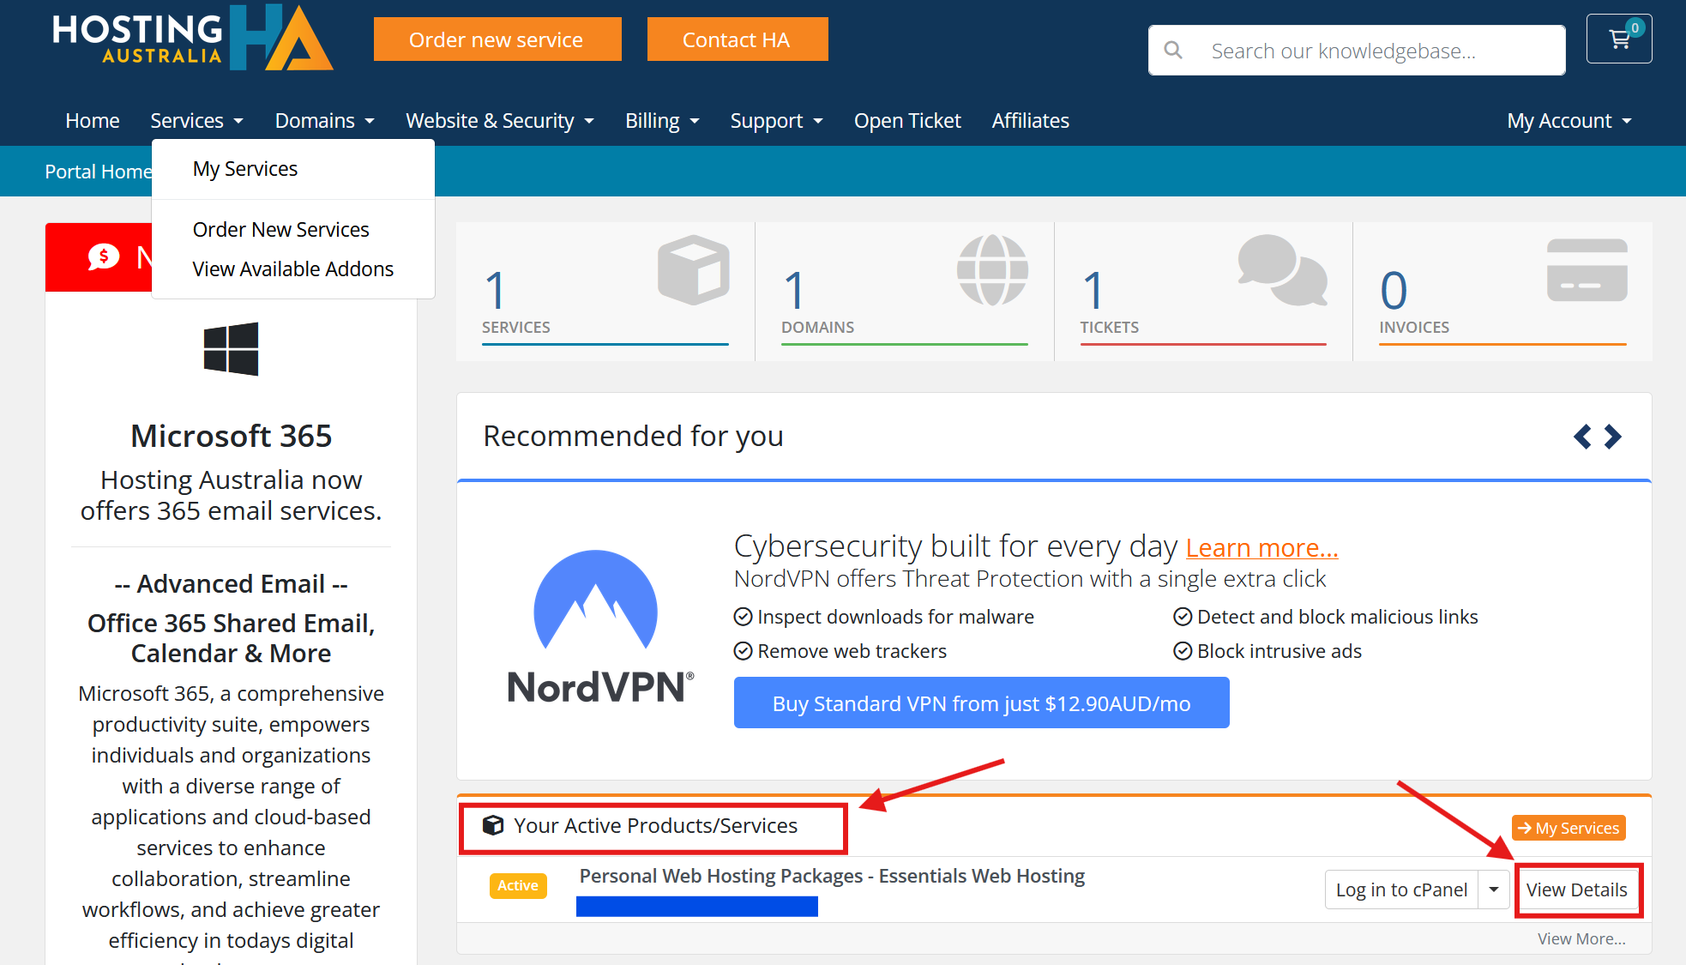Open the Billing dropdown menu

coord(662,121)
